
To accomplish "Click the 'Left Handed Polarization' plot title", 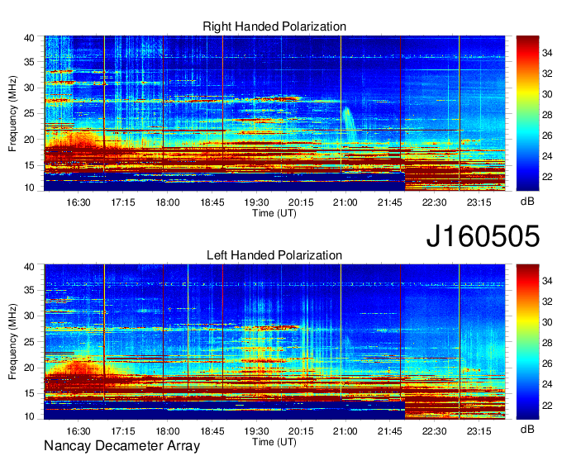I will point(274,255).
